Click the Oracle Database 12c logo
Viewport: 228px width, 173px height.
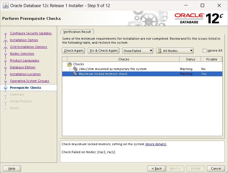coord(199,18)
